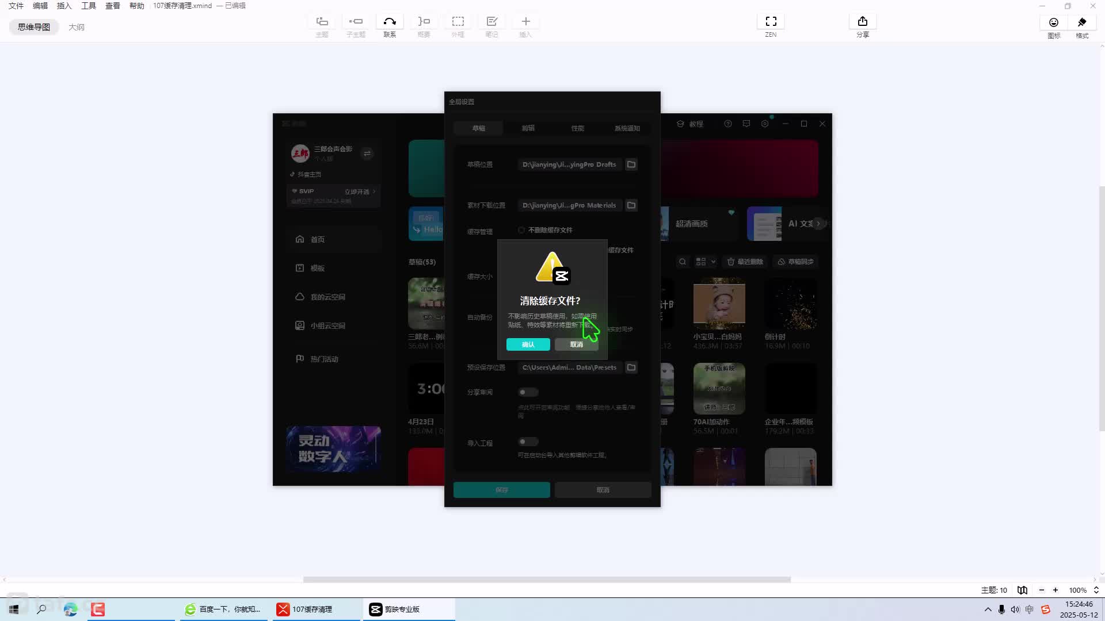The height and width of the screenshot is (621, 1105).
Task: Expand the 插入 insert toolbar menu
Action: point(525,22)
